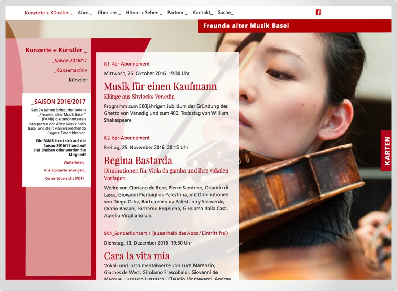397x291 pixels.
Task: Select Über uns in navigation
Action: [x=109, y=13]
